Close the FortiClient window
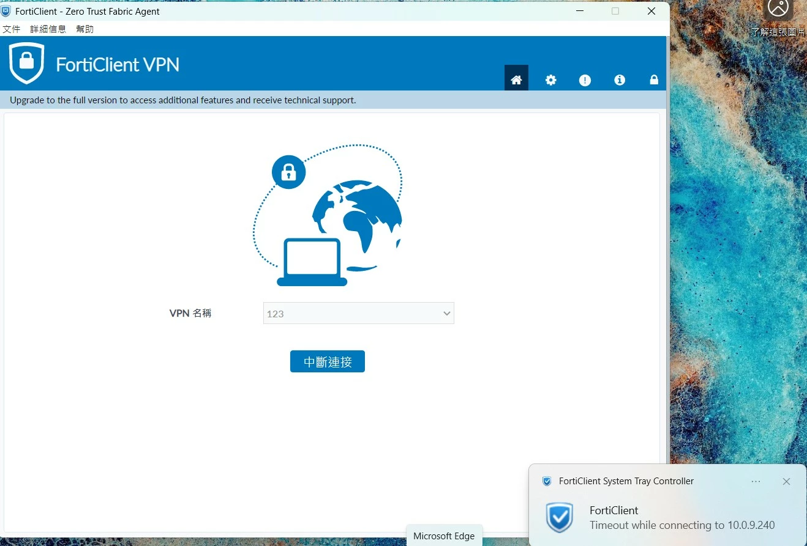807x546 pixels. coord(651,11)
